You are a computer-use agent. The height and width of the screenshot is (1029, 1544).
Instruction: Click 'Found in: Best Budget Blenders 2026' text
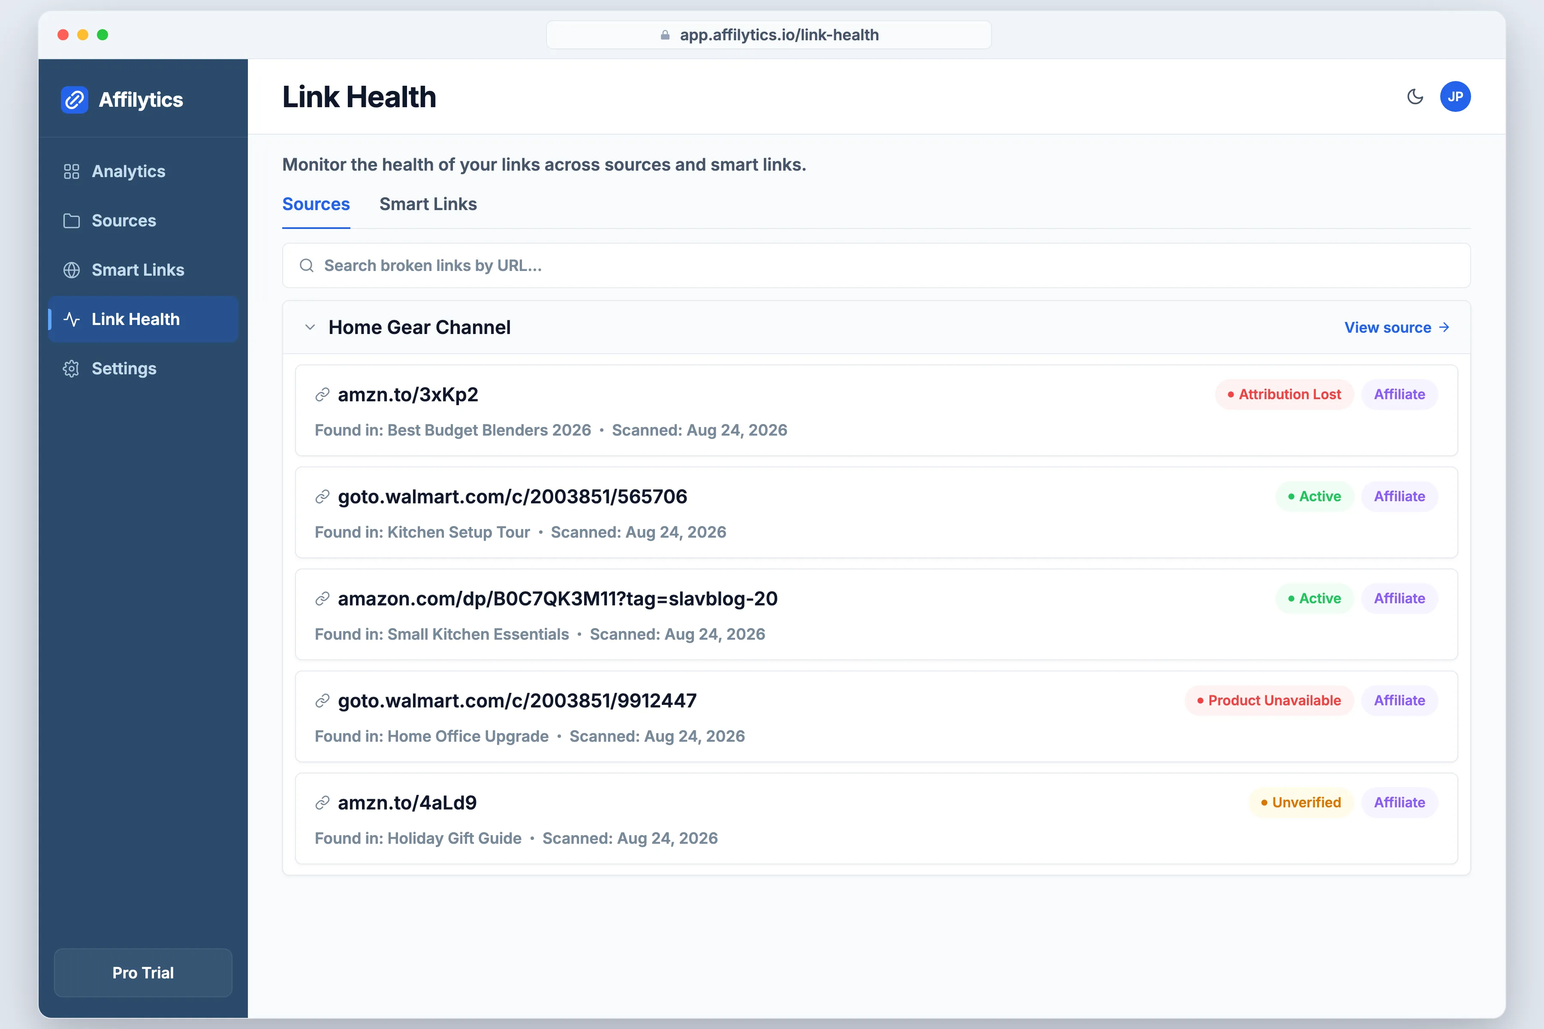452,430
